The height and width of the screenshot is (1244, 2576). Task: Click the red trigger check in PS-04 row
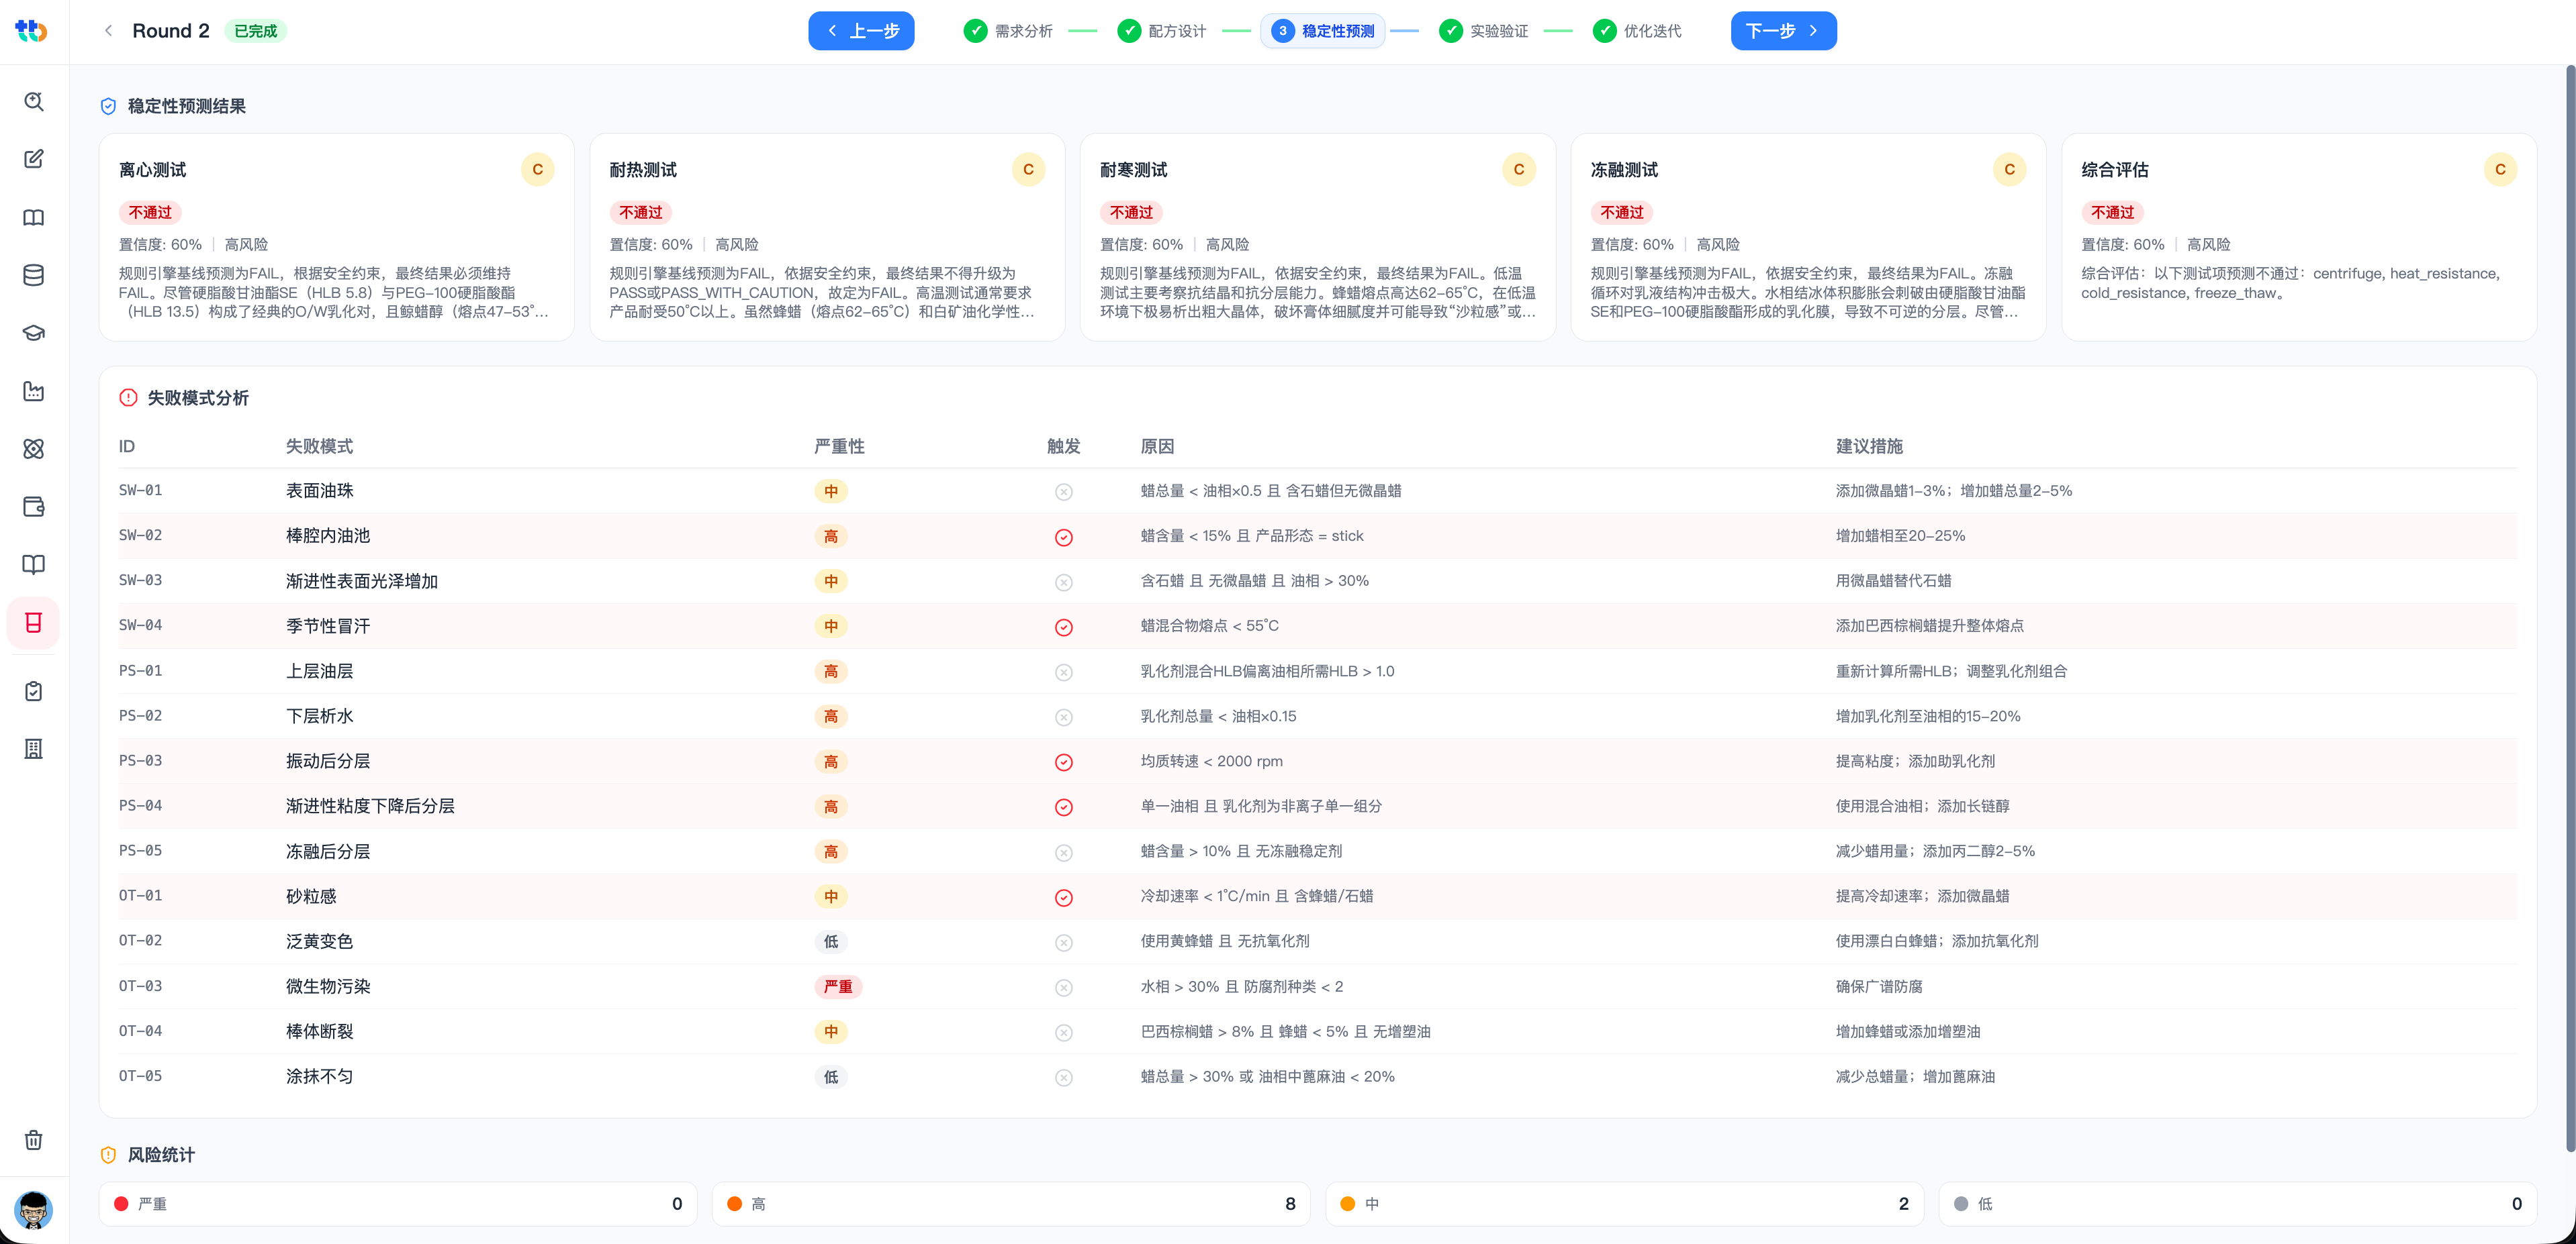1064,807
